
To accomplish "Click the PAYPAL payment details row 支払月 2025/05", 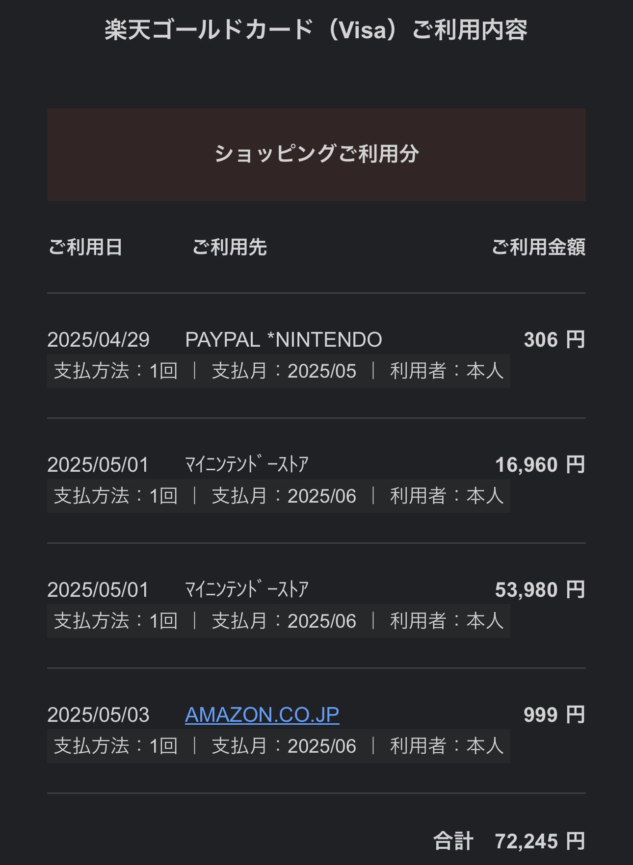I will (284, 371).
